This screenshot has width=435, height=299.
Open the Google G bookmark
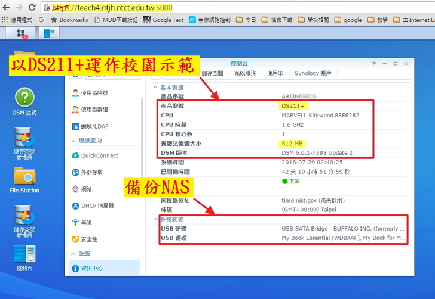click(41, 20)
